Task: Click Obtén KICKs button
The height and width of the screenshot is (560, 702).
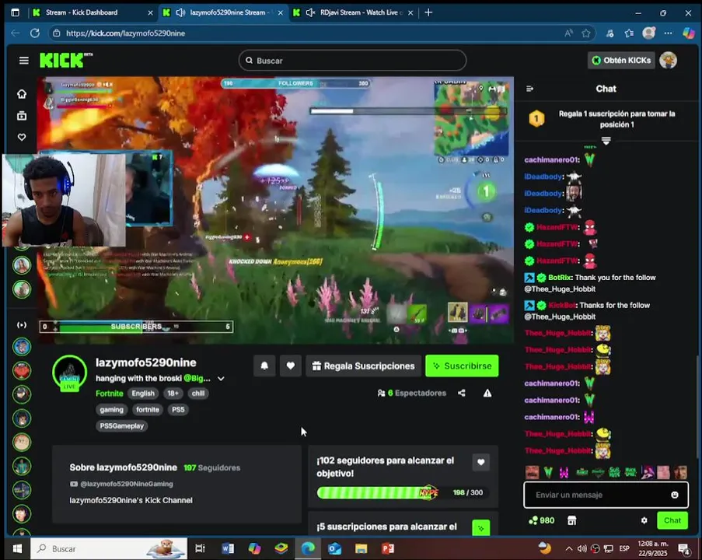Action: [621, 61]
